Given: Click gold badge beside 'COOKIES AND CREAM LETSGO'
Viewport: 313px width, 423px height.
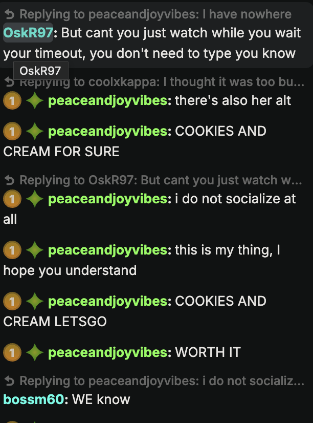Looking at the screenshot, I should point(12,301).
